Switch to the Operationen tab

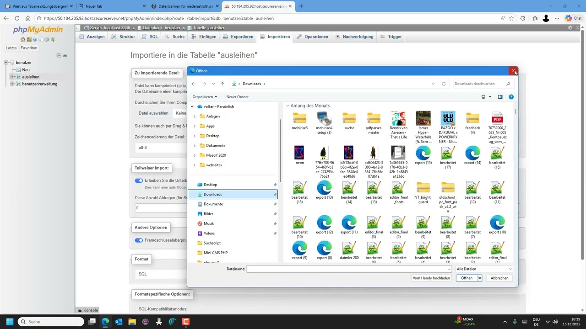click(x=313, y=37)
